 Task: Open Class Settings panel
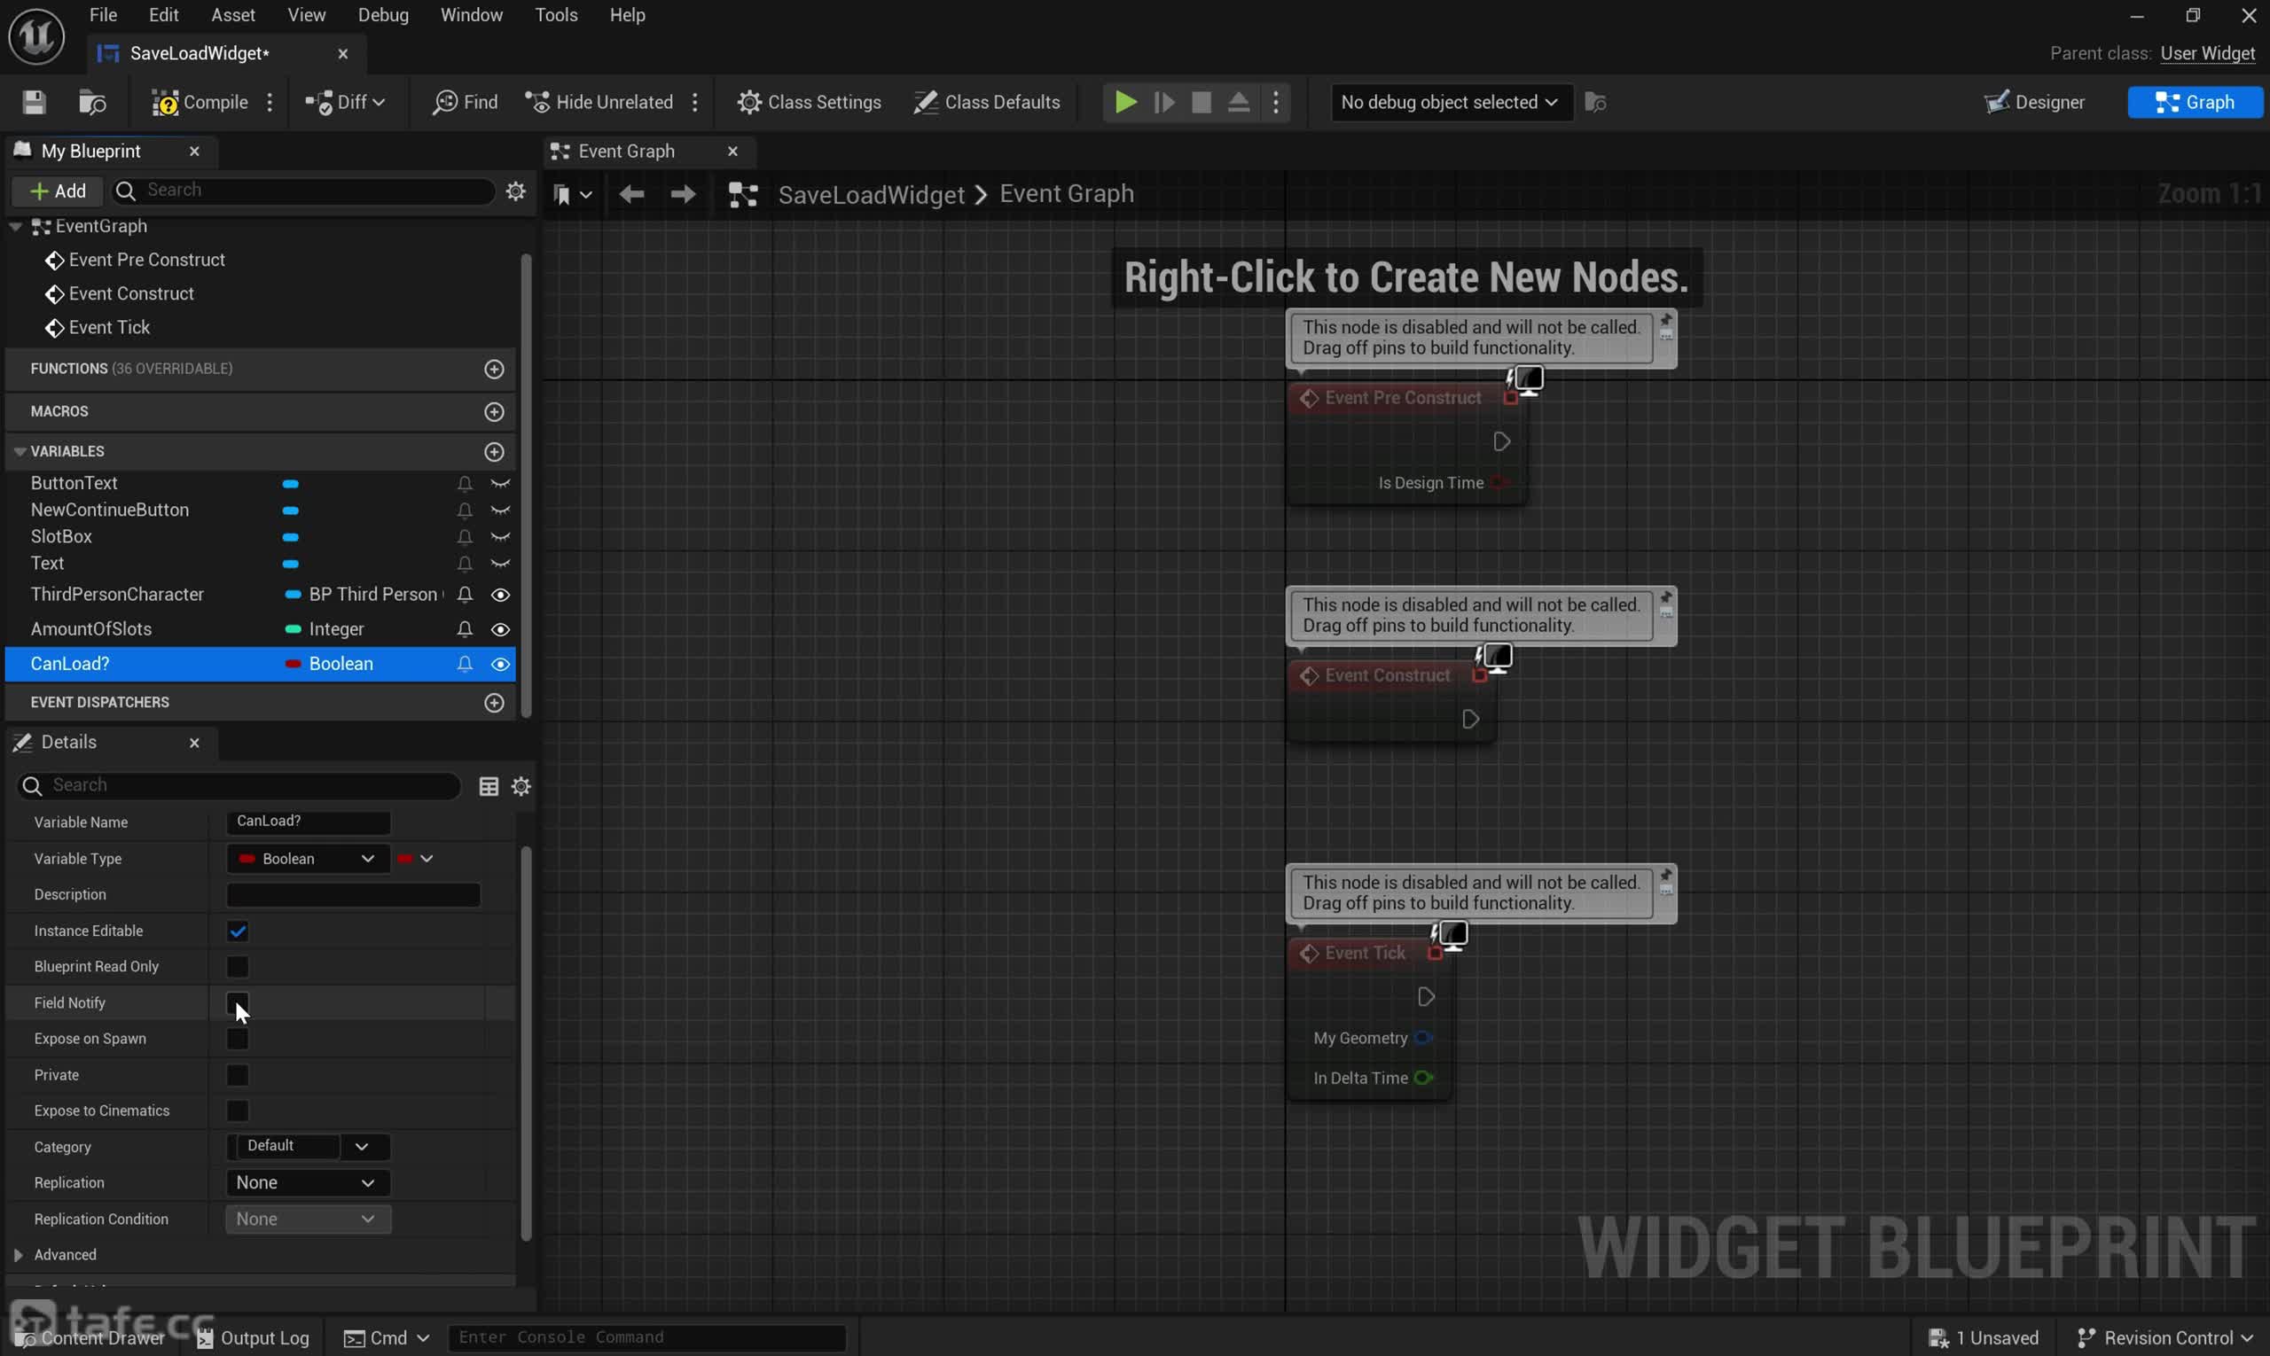click(812, 102)
